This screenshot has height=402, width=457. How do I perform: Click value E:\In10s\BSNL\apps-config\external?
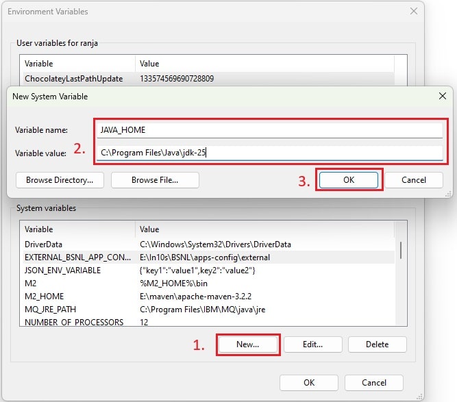(205, 257)
